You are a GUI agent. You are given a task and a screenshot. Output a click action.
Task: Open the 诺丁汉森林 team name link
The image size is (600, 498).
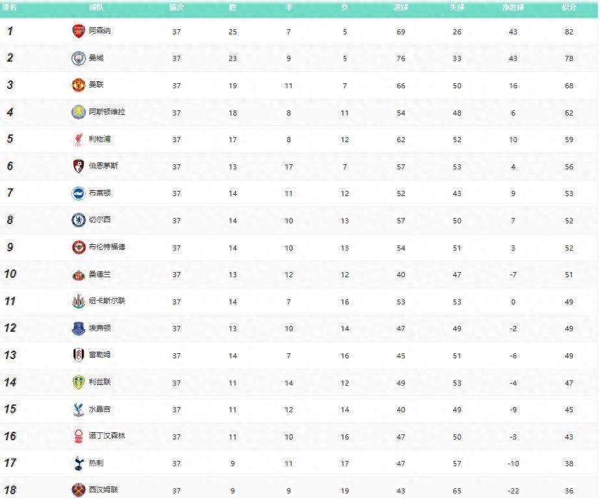(107, 436)
